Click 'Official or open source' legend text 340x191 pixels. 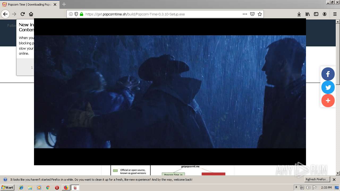pyautogui.click(x=133, y=171)
